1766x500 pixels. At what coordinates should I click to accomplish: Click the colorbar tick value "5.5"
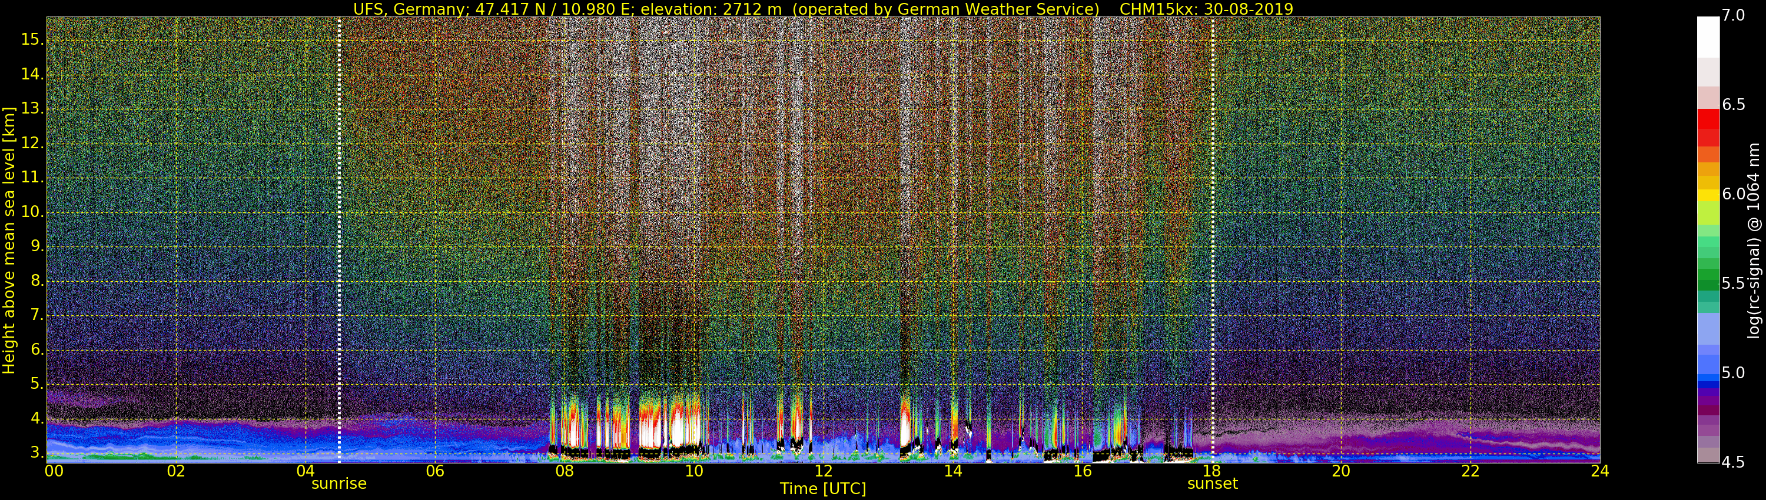pyautogui.click(x=1734, y=284)
